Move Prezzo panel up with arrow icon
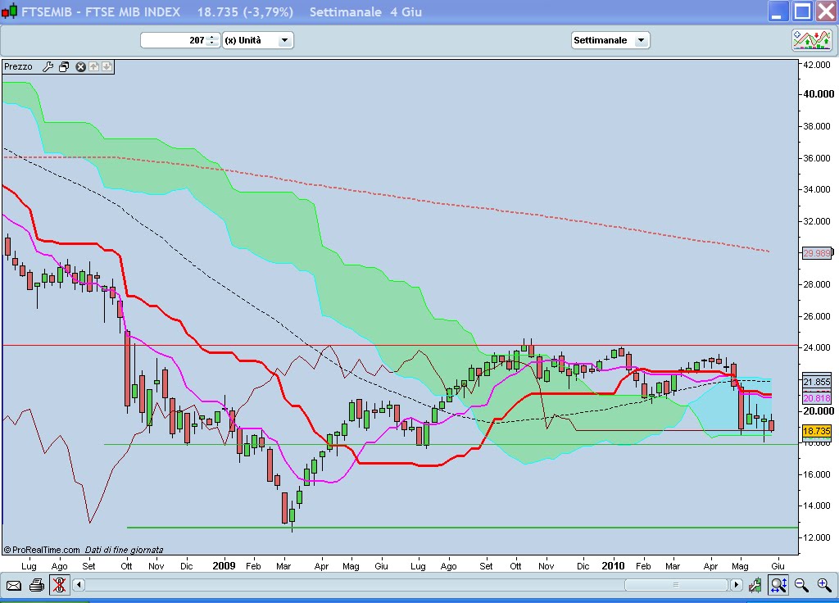Screen dimensions: 839x603 tap(94, 66)
